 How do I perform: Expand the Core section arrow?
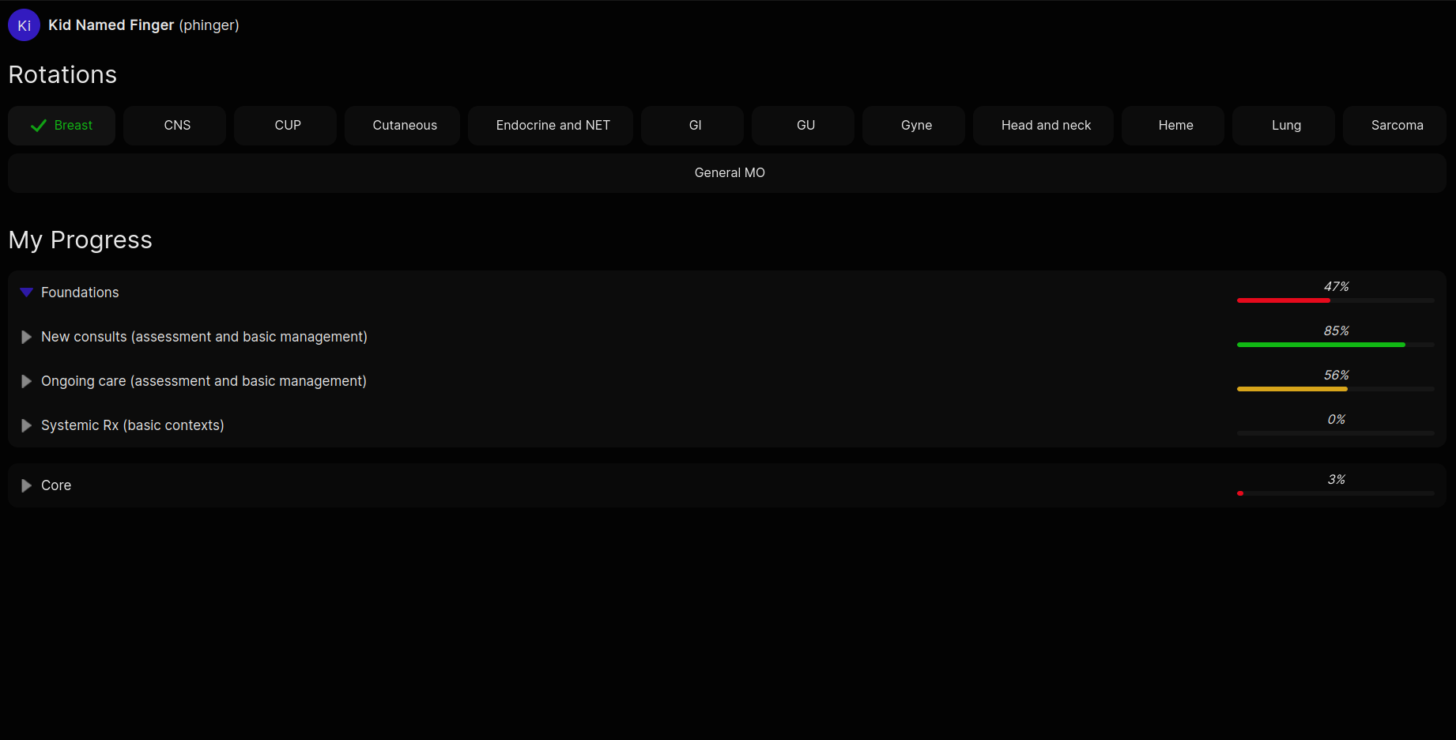pos(26,485)
